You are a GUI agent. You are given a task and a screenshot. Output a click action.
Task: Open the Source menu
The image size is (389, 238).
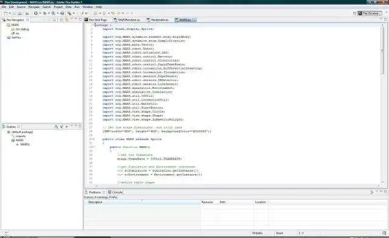click(21, 7)
